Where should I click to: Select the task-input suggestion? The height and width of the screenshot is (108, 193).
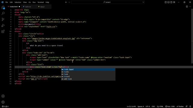coord(88,69)
